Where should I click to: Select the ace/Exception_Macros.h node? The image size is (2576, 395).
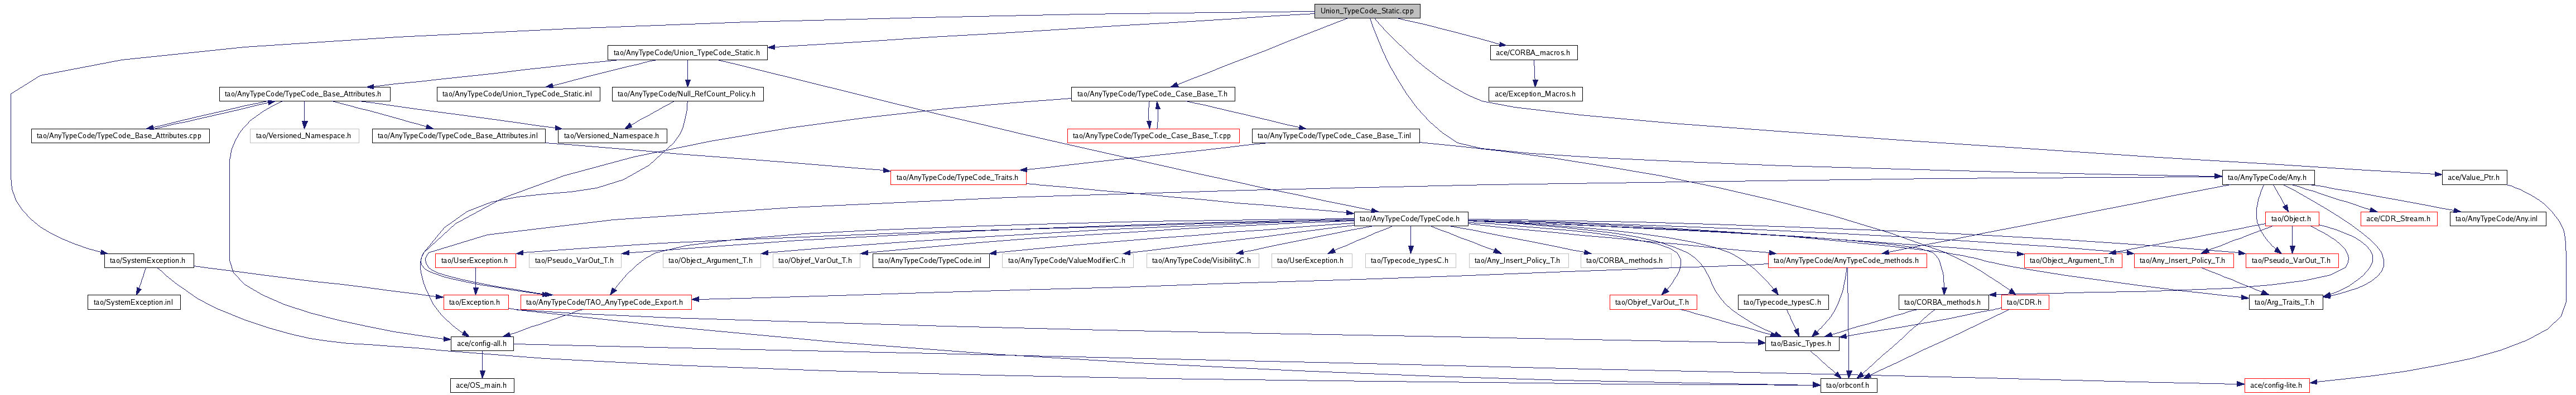point(1535,94)
